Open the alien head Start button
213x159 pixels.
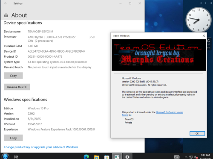click(x=6, y=156)
